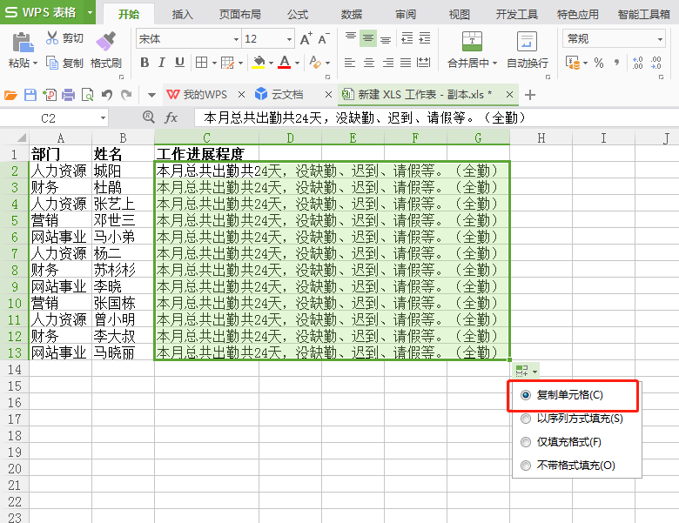Add a new document tab with plus
The image size is (679, 523).
pos(529,95)
